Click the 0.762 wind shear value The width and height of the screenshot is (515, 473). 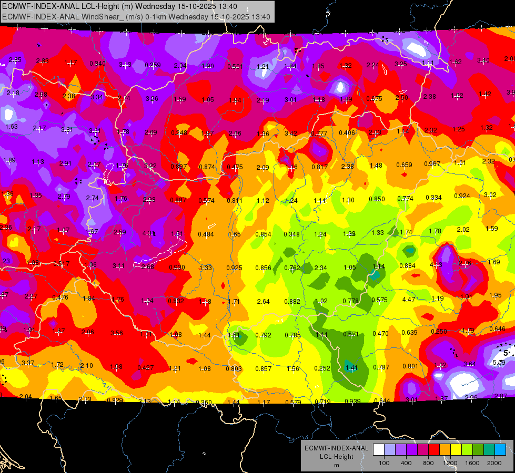292,268
